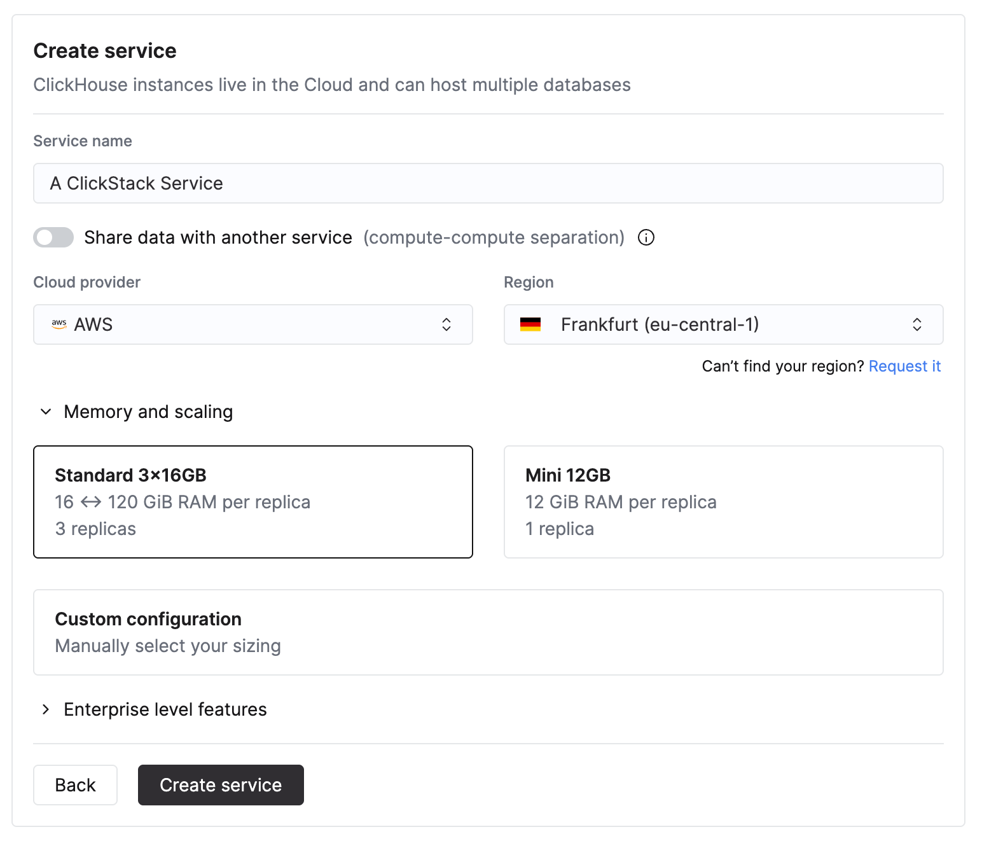Click the chevron on the Region selector
The height and width of the screenshot is (841, 982).
click(x=917, y=324)
